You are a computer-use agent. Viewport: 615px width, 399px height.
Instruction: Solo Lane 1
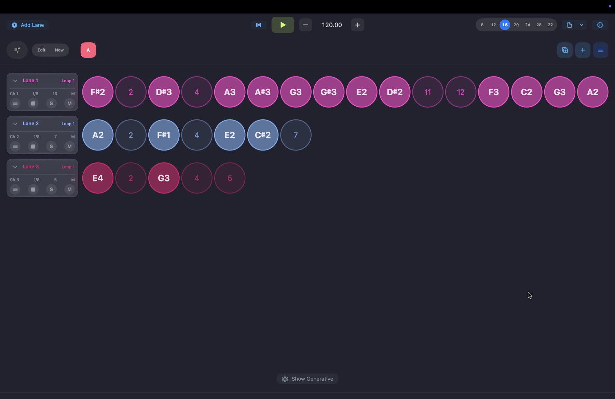coord(51,103)
